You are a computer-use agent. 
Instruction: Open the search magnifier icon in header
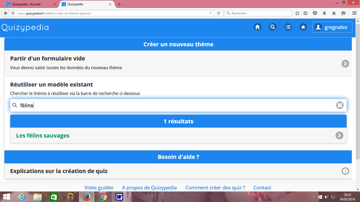(273, 27)
